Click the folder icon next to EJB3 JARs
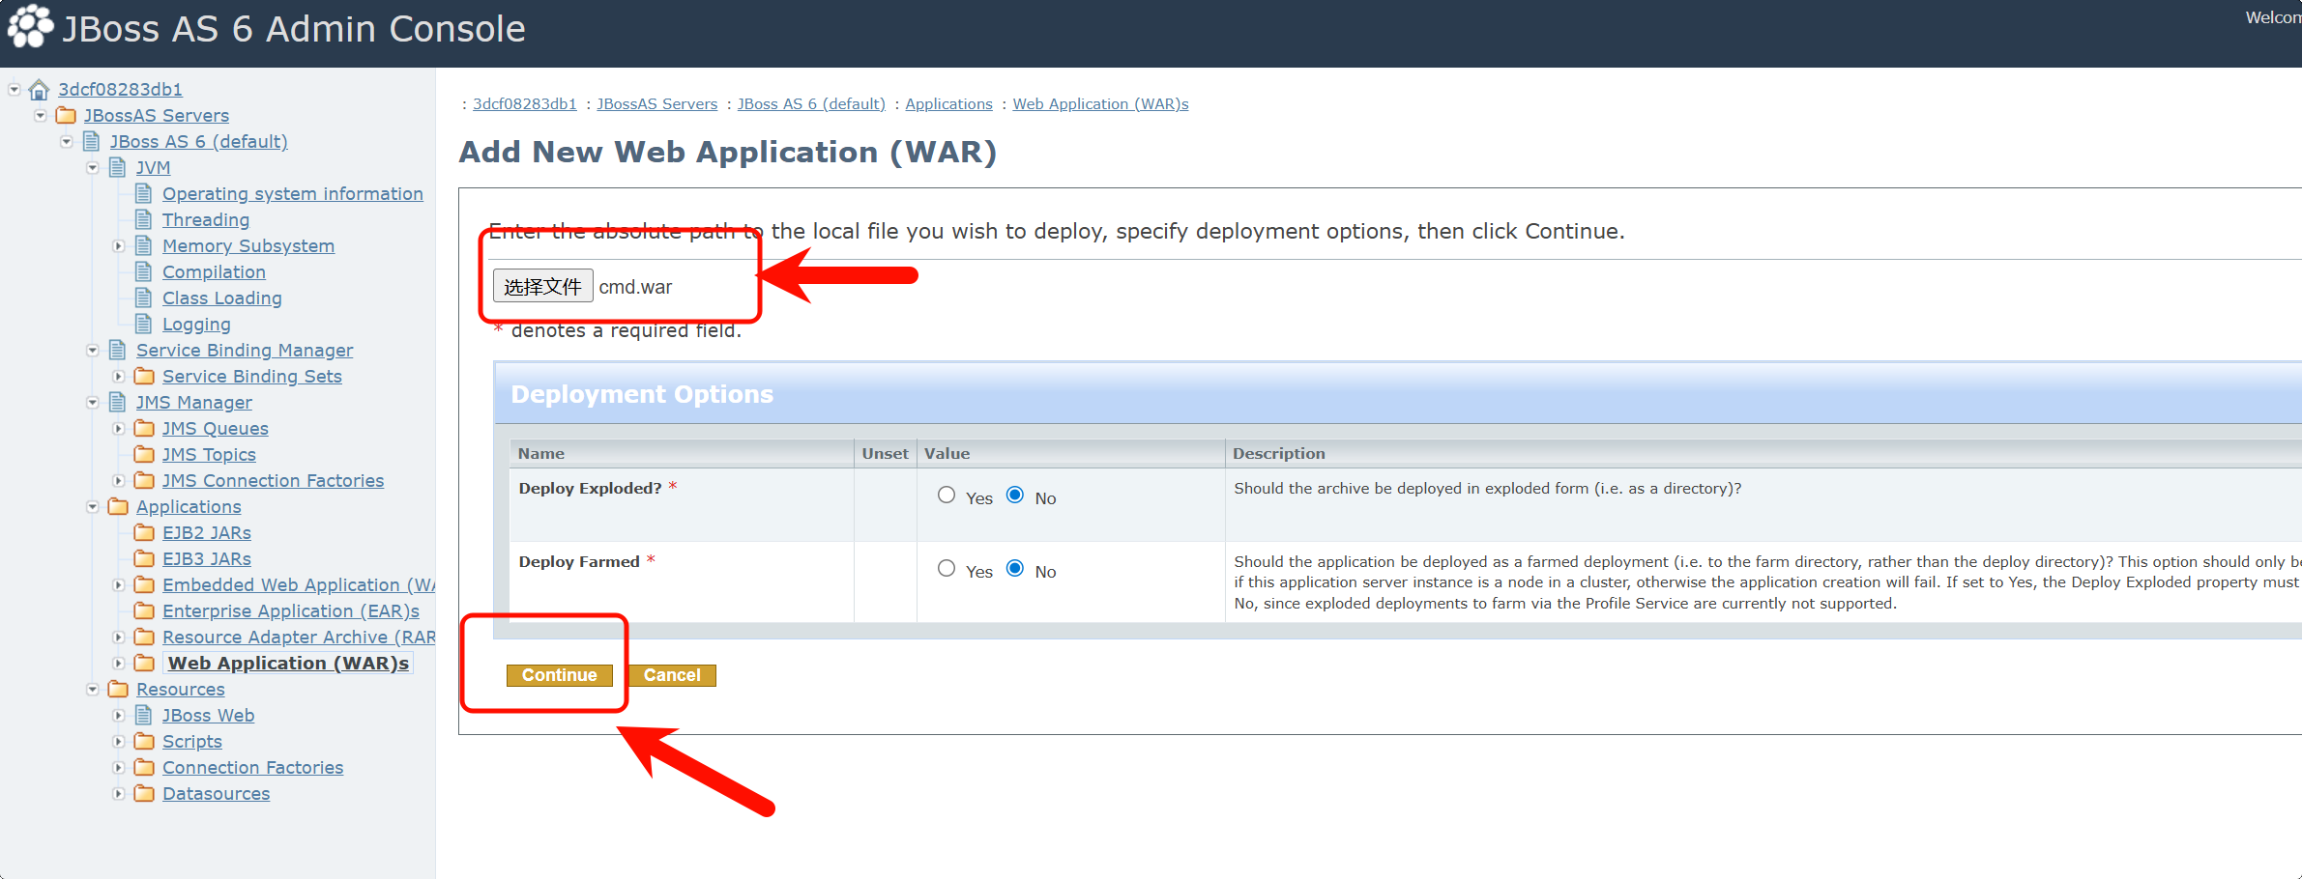The height and width of the screenshot is (879, 2302). (144, 558)
